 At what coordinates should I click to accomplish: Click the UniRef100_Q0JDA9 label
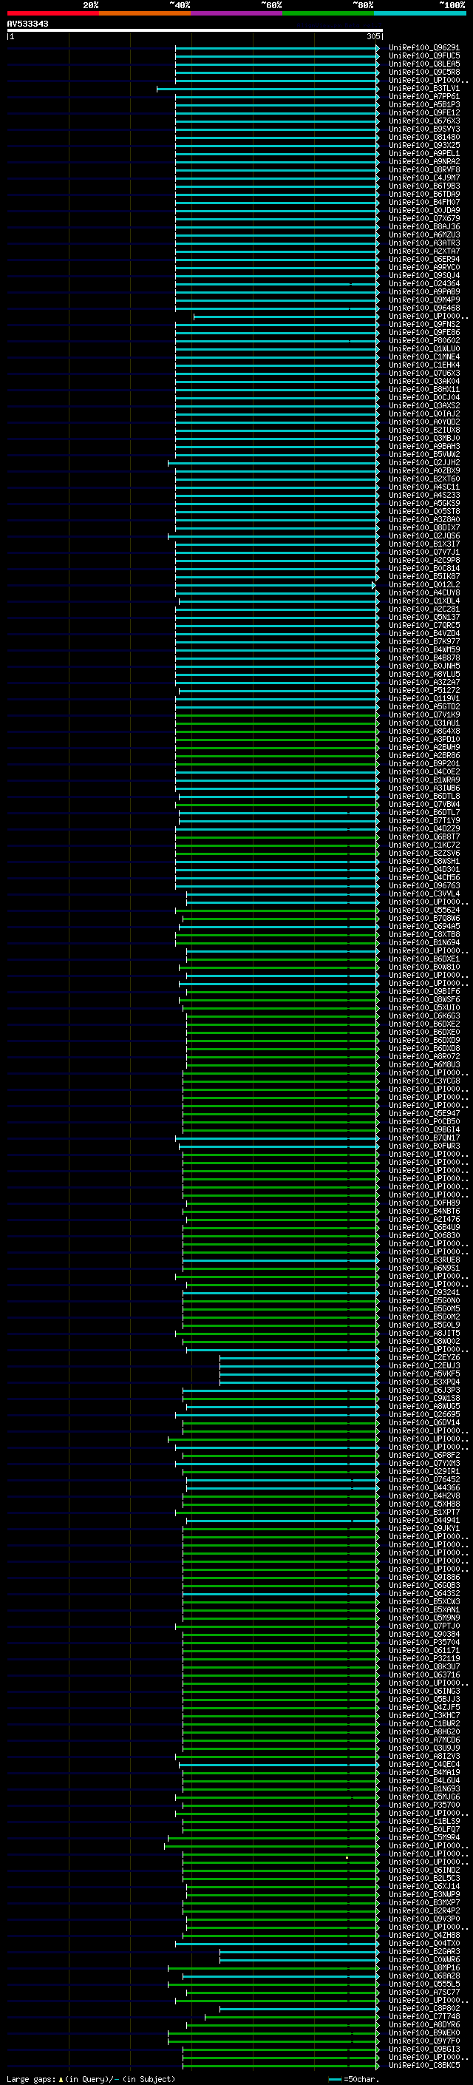(423, 211)
